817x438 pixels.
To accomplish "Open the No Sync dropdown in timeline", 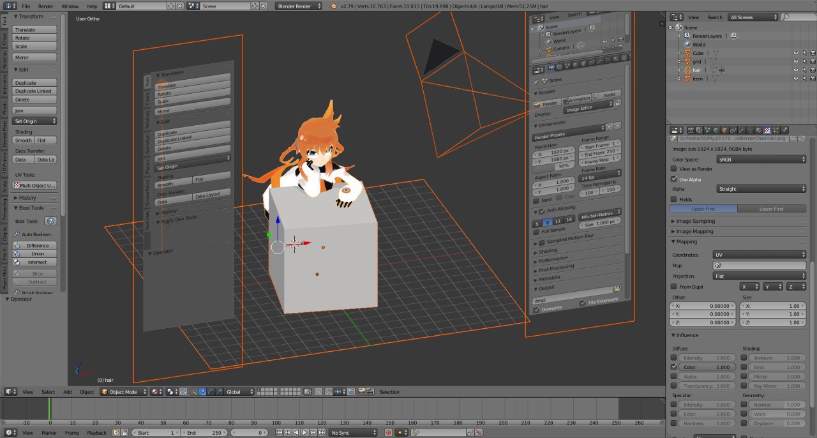I will click(x=352, y=432).
